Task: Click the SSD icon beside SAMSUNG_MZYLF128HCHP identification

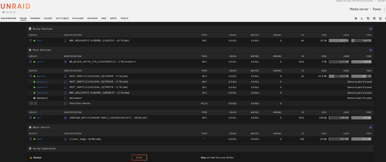Action: coord(66,118)
